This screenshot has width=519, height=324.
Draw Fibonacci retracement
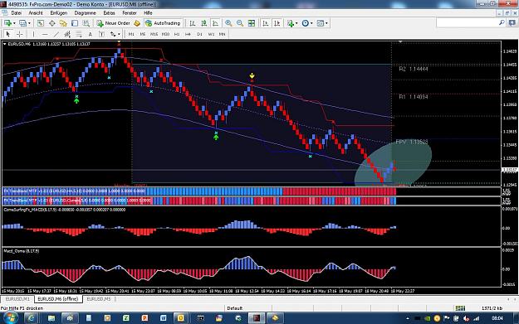(x=79, y=34)
